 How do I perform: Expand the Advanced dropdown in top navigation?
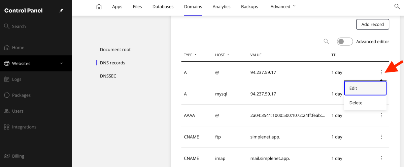pyautogui.click(x=283, y=7)
